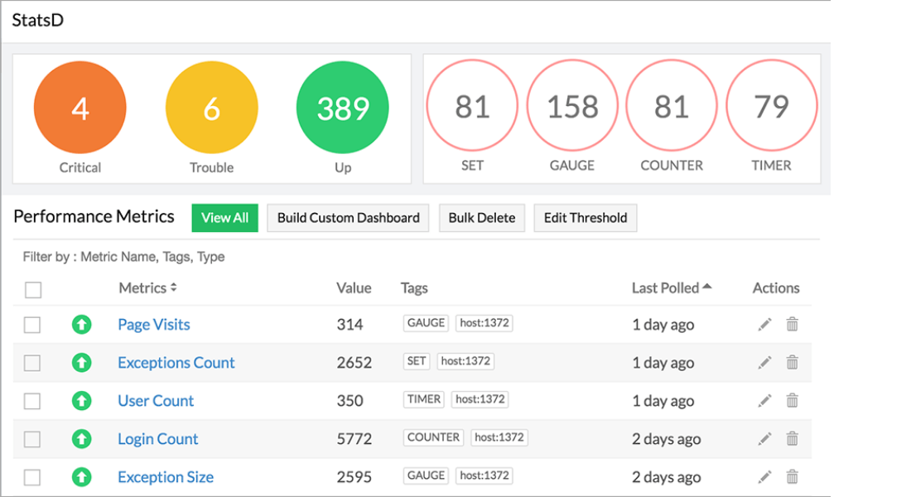Image resolution: width=911 pixels, height=497 pixels.
Task: Click the green up-status icon for User Count
Action: 81,401
